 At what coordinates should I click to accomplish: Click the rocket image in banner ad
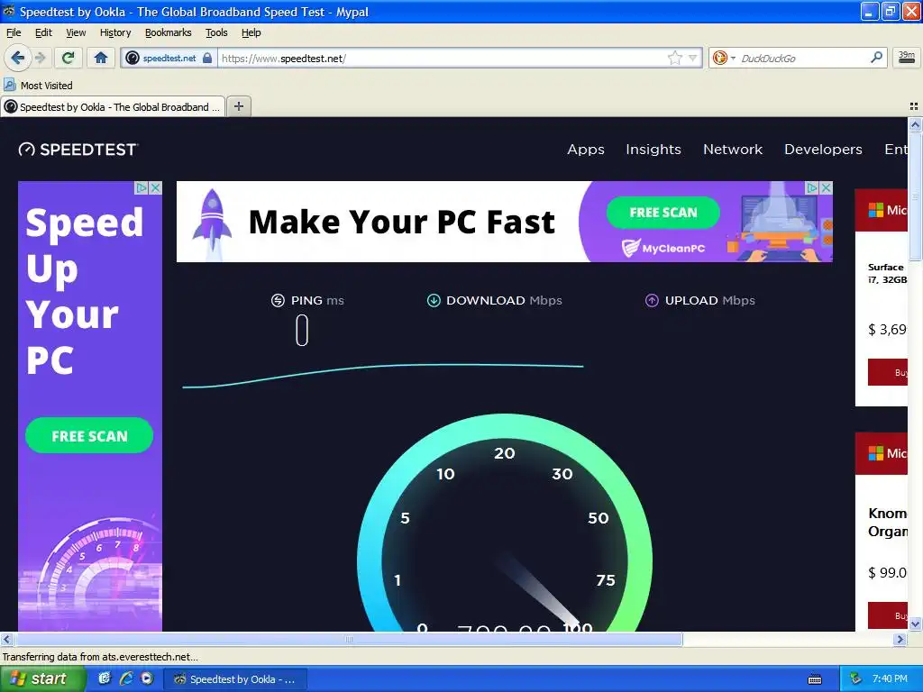(212, 223)
